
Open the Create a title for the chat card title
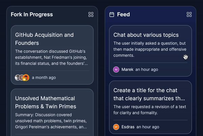point(149,94)
